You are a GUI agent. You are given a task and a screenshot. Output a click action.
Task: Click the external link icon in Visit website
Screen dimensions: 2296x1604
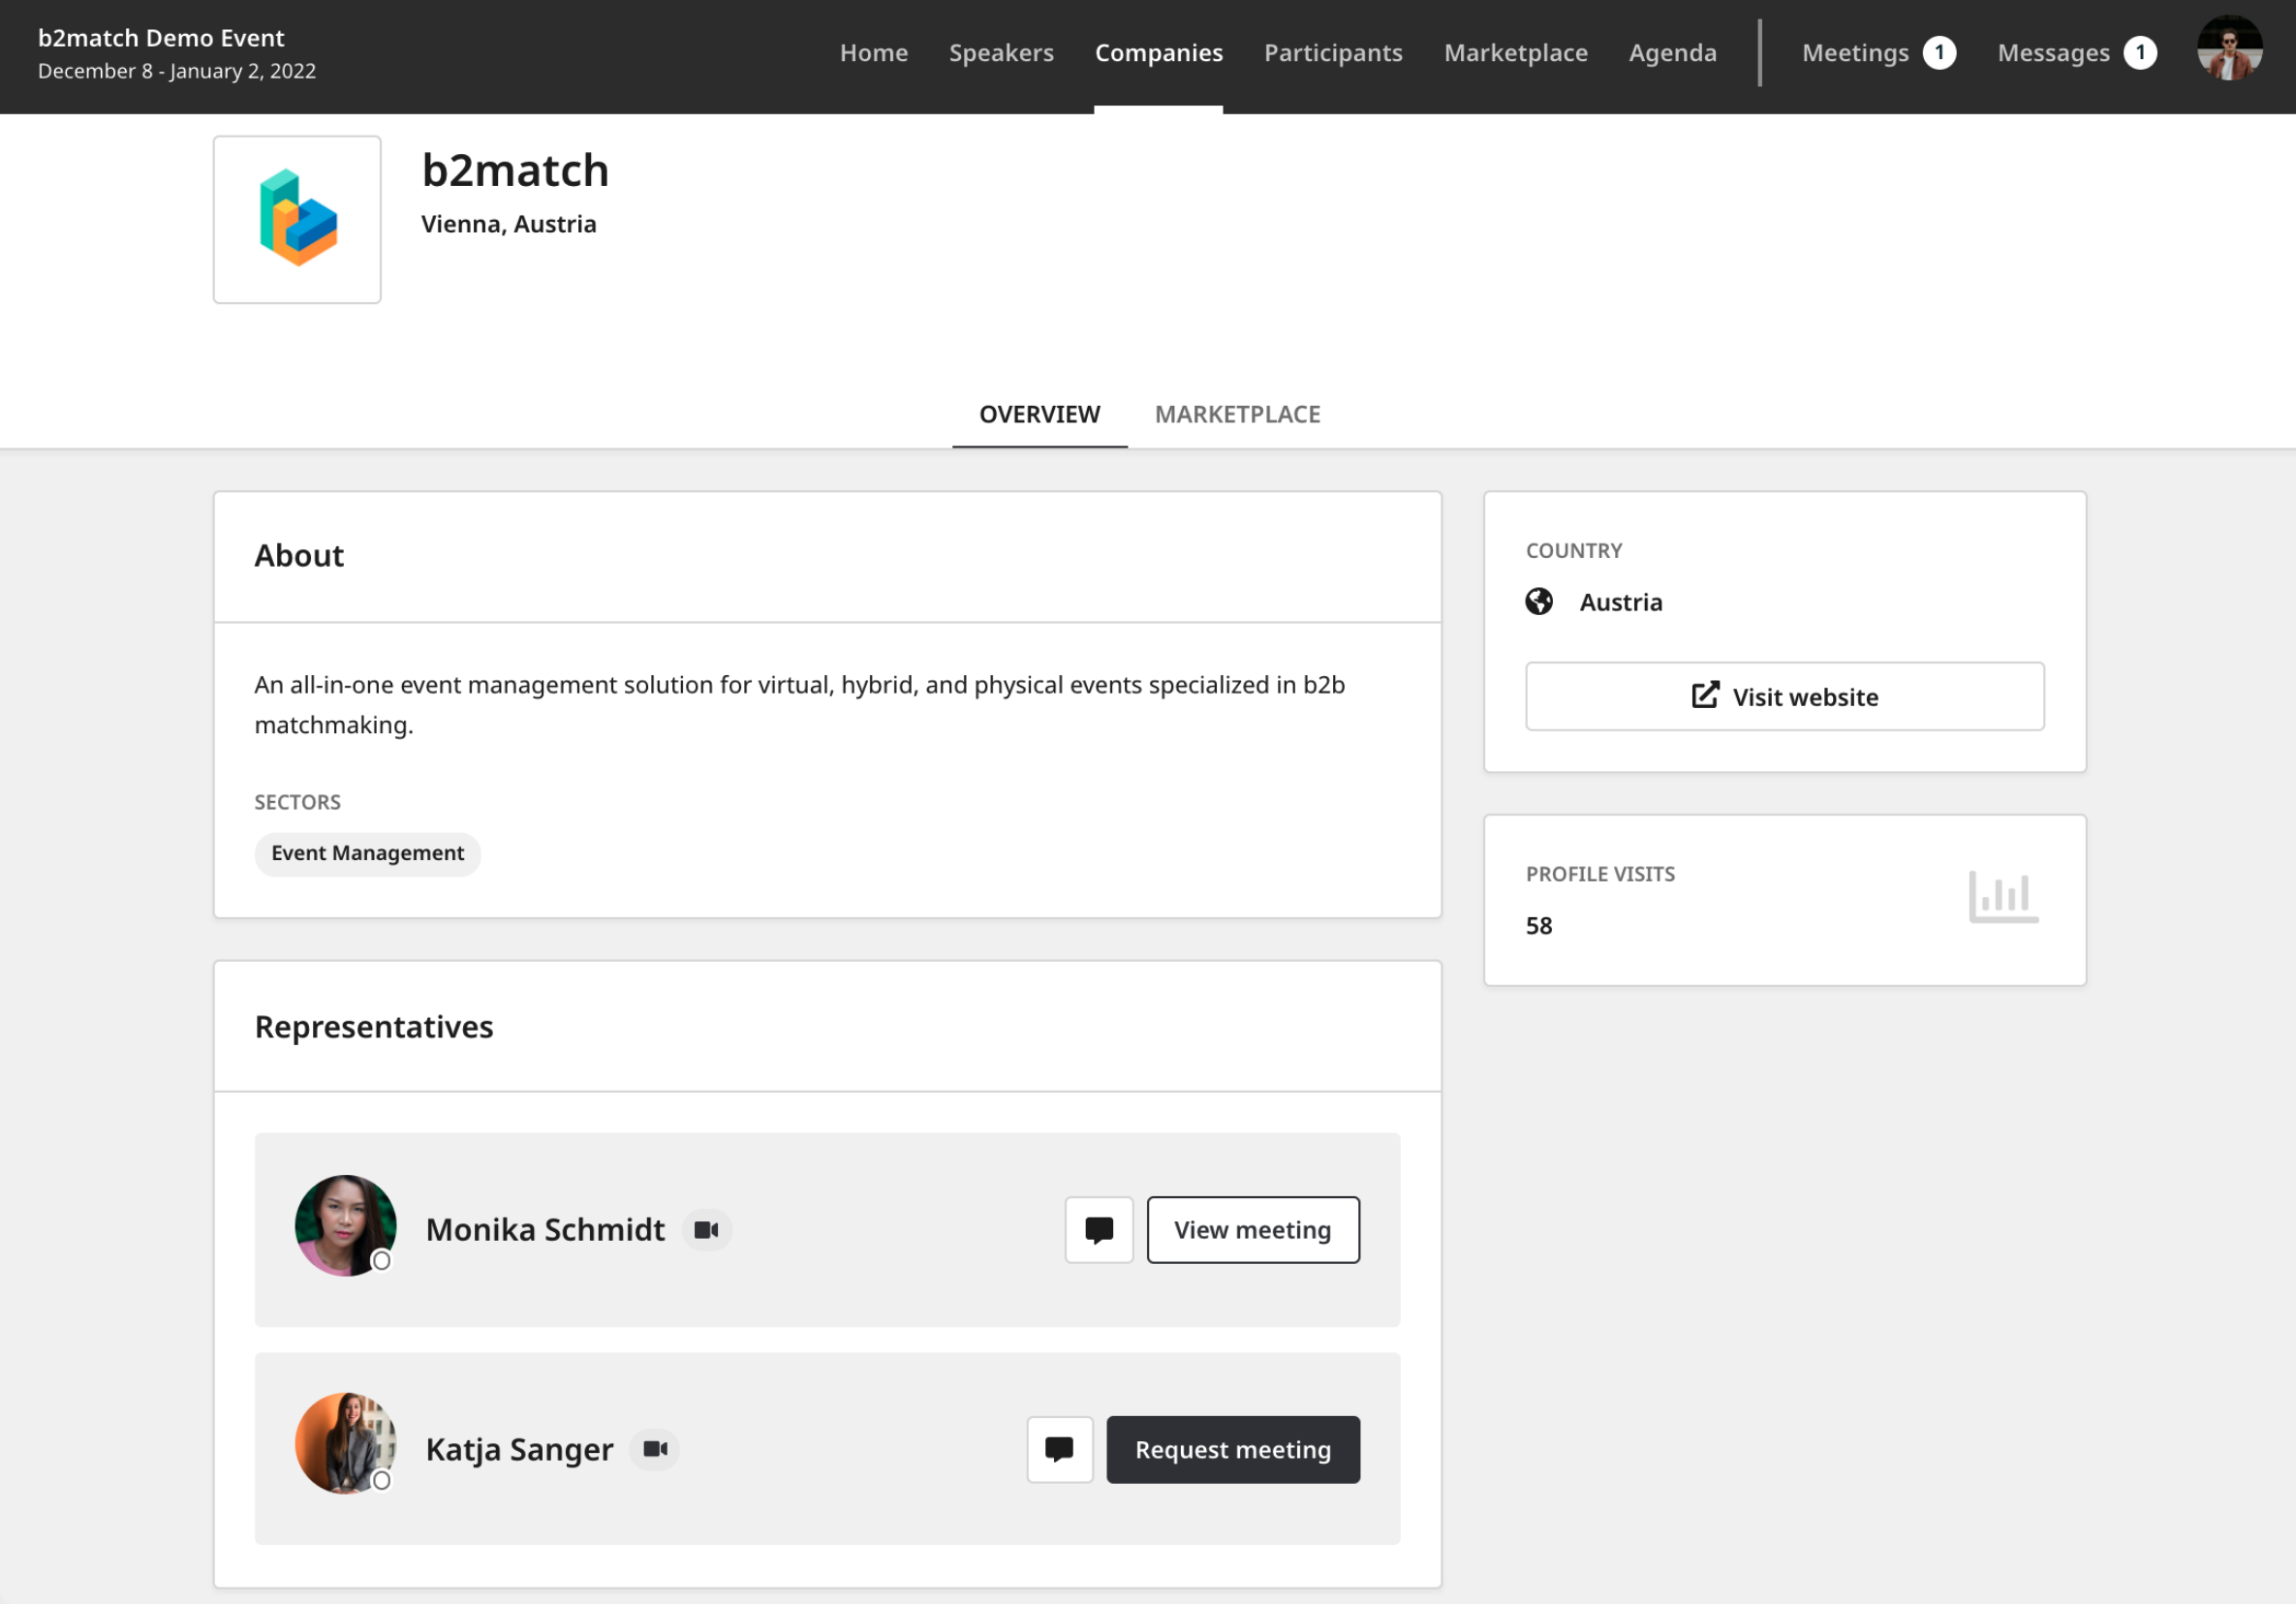(1705, 695)
